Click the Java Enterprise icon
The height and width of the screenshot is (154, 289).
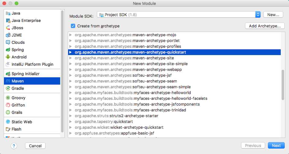click(x=8, y=21)
